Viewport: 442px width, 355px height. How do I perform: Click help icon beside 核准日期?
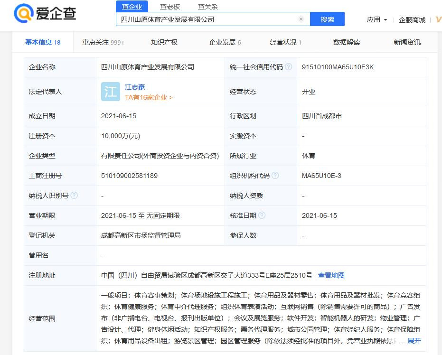point(262,215)
